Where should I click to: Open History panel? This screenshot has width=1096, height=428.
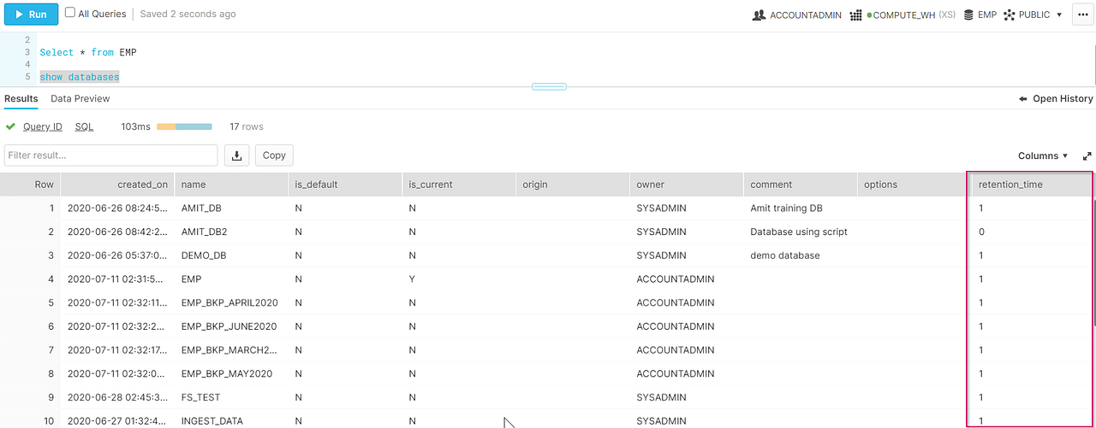point(1056,98)
